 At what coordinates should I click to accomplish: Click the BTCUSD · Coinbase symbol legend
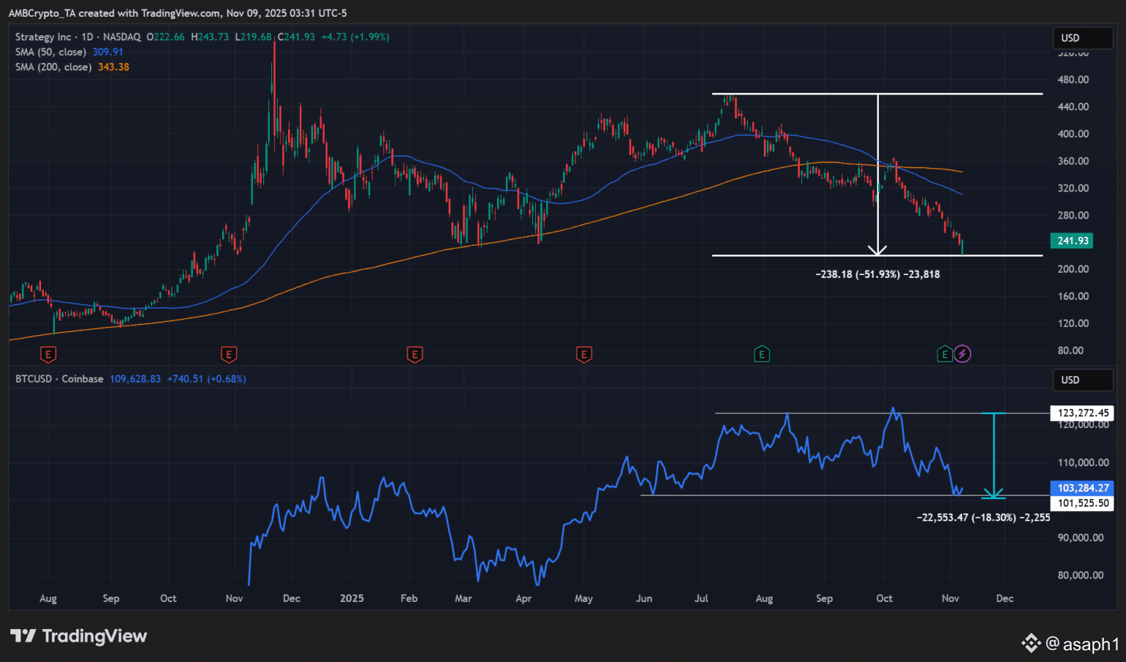click(59, 379)
